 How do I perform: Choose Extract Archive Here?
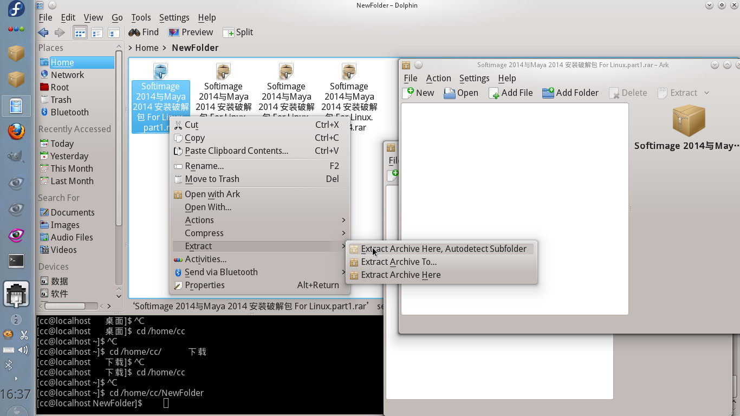442,275
